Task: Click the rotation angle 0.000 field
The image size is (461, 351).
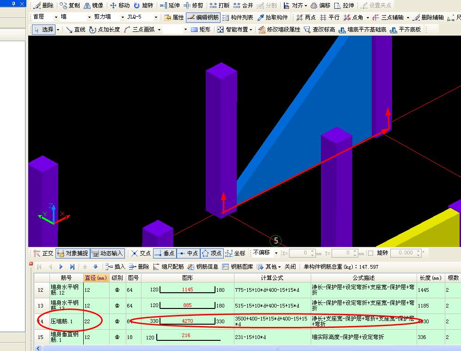Action: coord(406,253)
